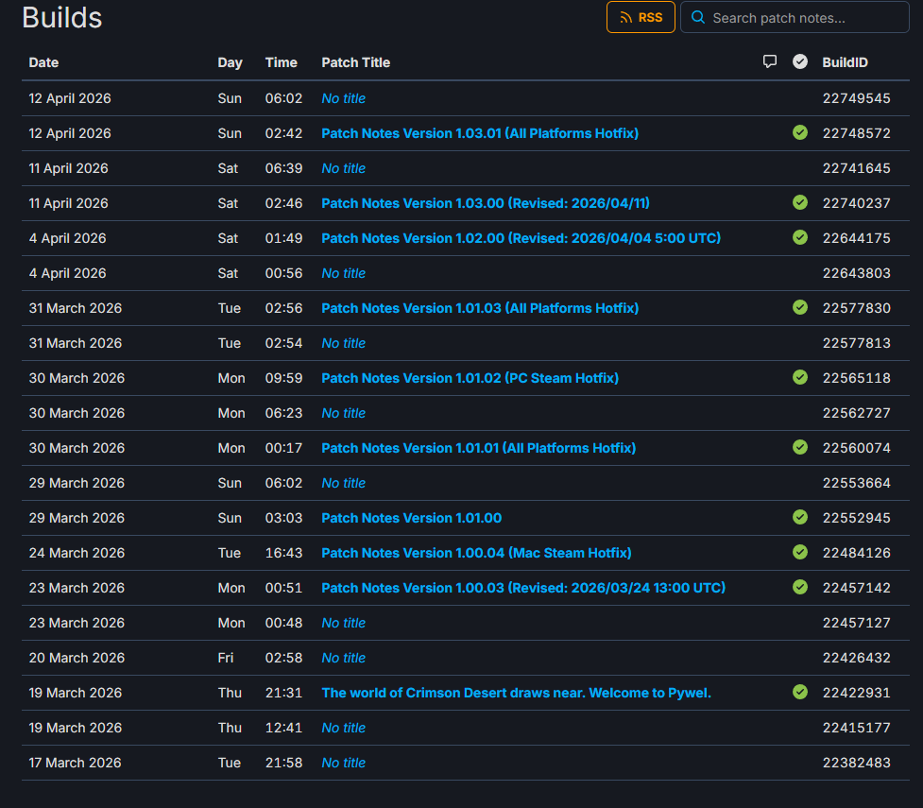
Task: Click green check icon for build 22748572
Action: 800,133
